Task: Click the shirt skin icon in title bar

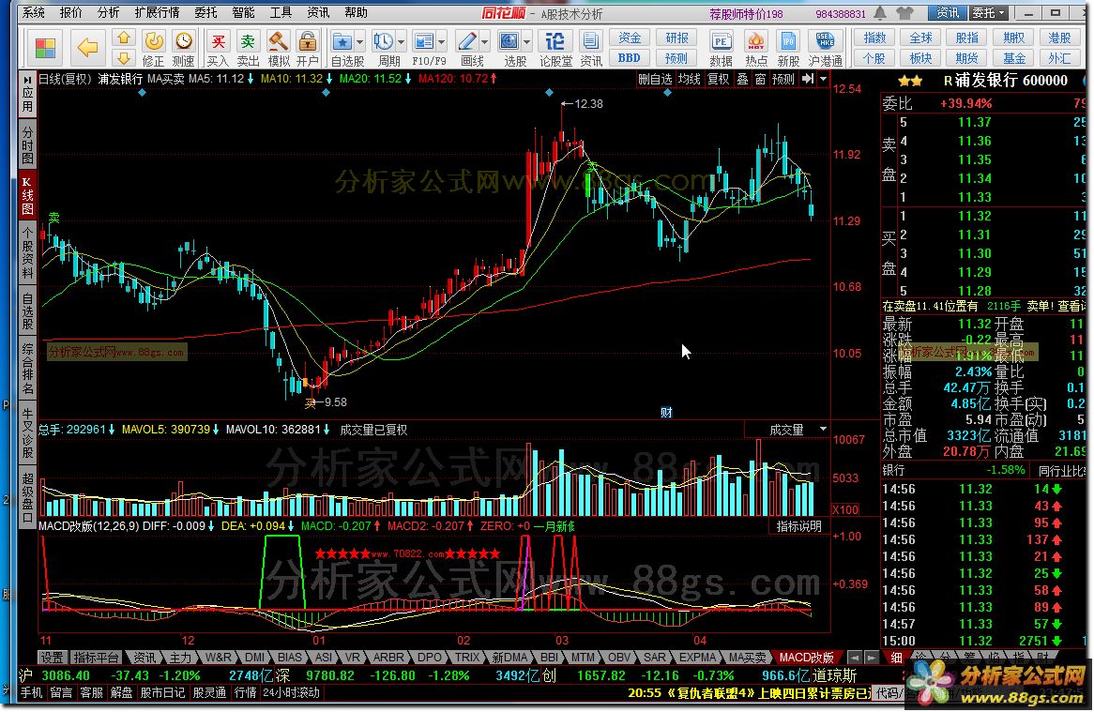Action: 904,12
